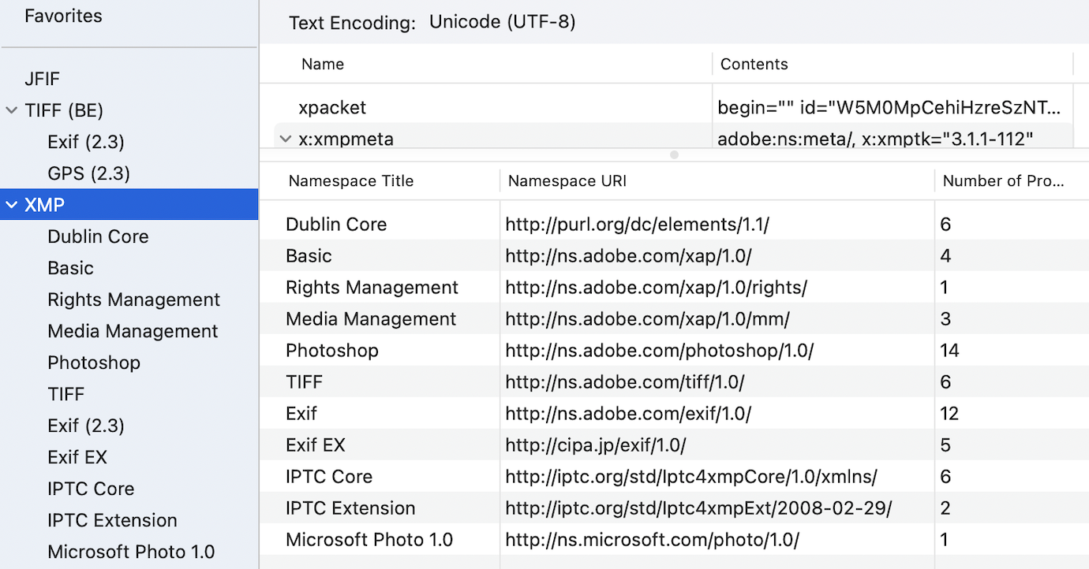This screenshot has height=569, width=1089.
Task: Click the cipa.jp/exif/1.0/ URI cell
Action: [596, 444]
